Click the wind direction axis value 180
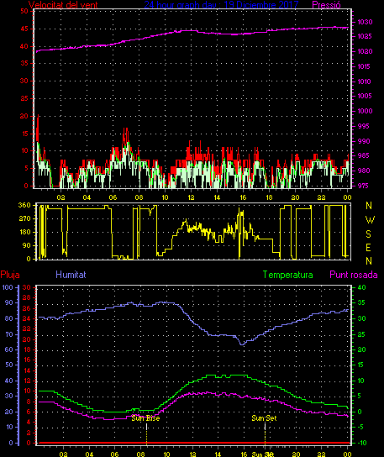The width and height of the screenshot is (384, 457). (x=24, y=233)
